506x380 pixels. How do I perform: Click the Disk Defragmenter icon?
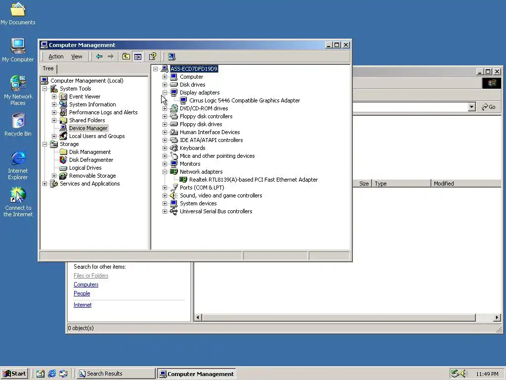[x=63, y=160]
